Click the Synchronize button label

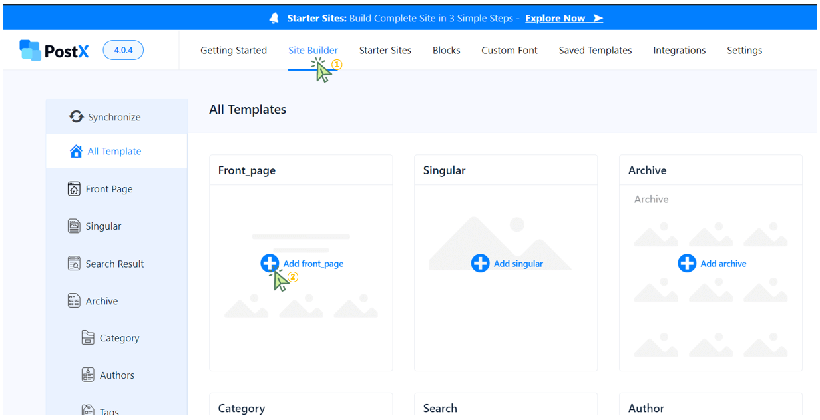(x=114, y=117)
